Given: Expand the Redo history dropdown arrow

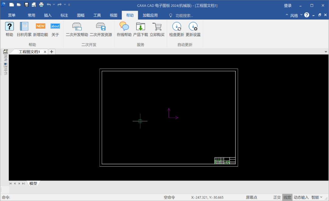Looking at the screenshot, I should click(65, 4).
